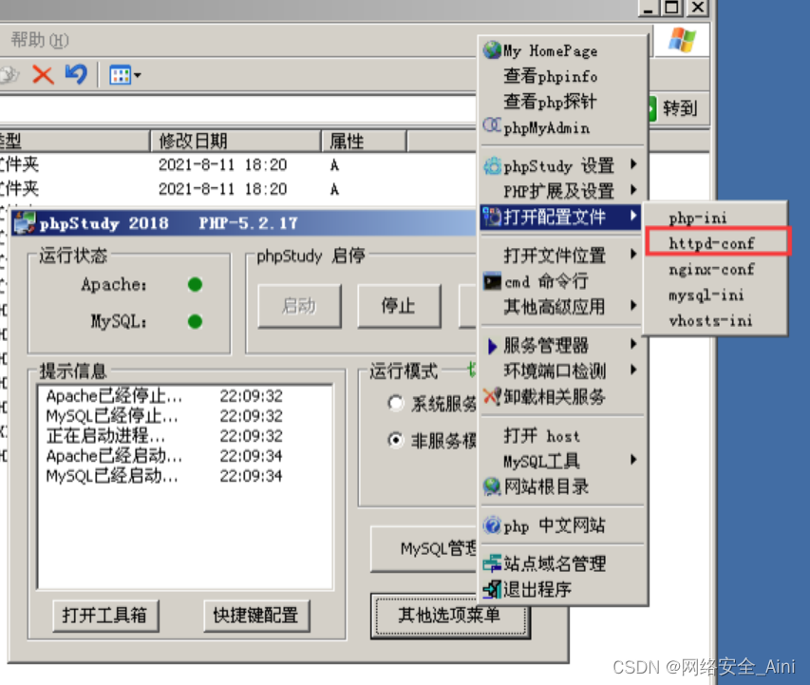Select log line MySQL已经停止 22:09:32
The width and height of the screenshot is (810, 685).
164,415
